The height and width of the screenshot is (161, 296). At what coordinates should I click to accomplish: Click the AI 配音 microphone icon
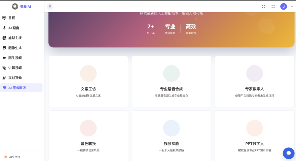point(4,28)
